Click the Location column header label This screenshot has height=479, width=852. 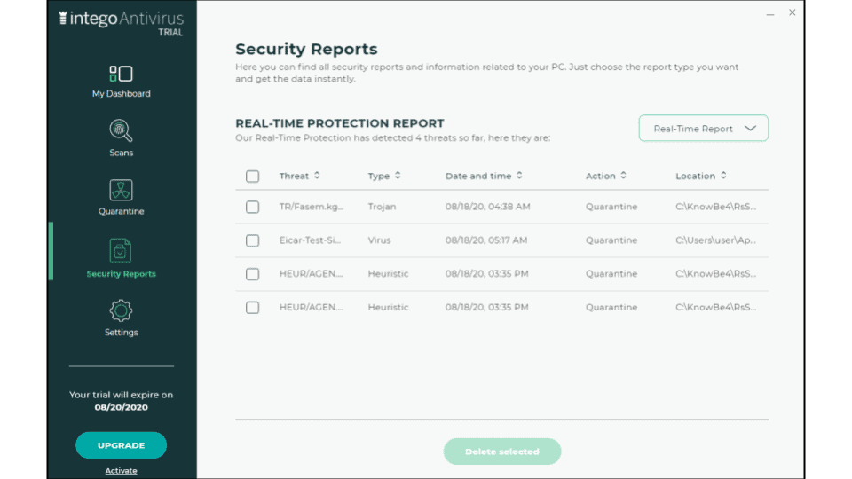(696, 176)
